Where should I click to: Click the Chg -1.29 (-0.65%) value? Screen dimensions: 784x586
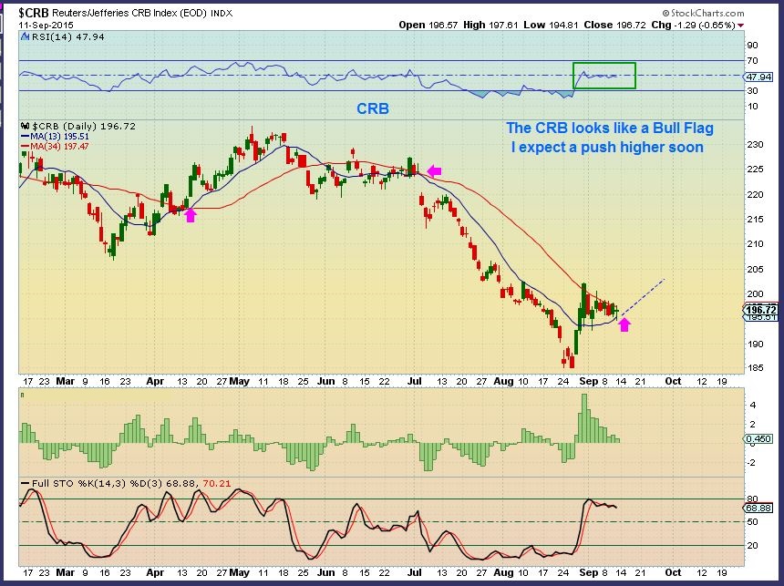(693, 25)
